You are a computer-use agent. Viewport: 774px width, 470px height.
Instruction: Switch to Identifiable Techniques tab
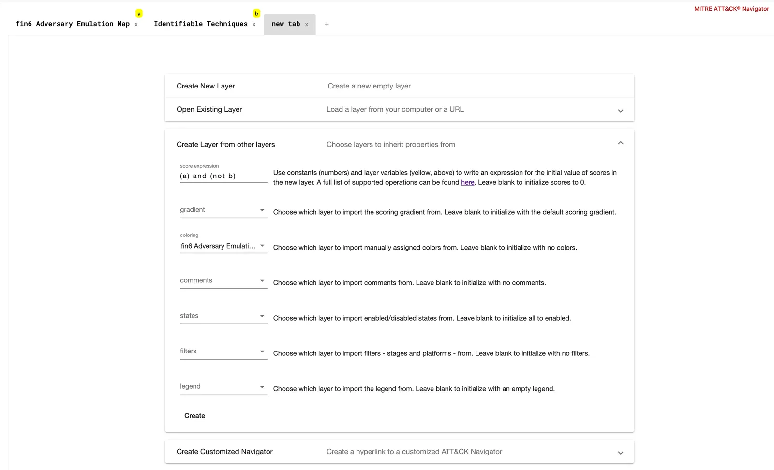tap(201, 24)
